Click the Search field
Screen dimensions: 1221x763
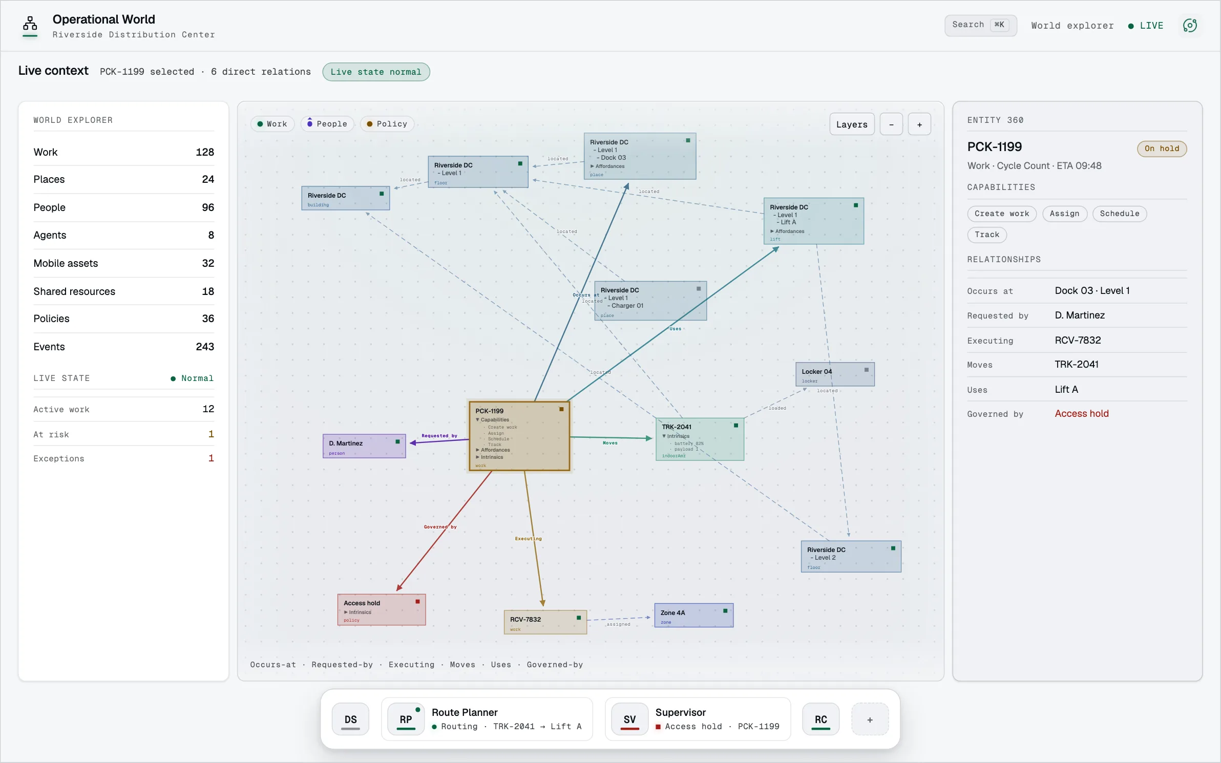point(980,25)
